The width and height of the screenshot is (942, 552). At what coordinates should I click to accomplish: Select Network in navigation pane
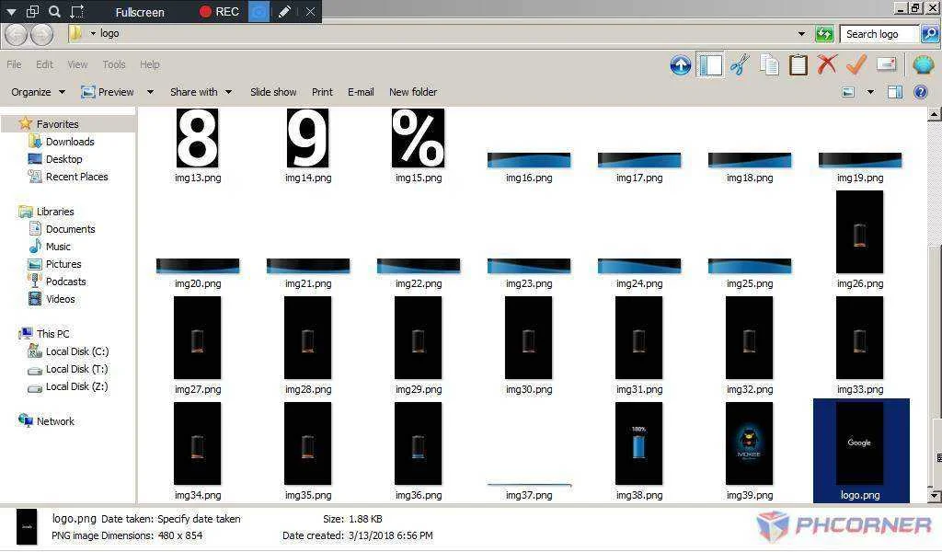click(55, 421)
